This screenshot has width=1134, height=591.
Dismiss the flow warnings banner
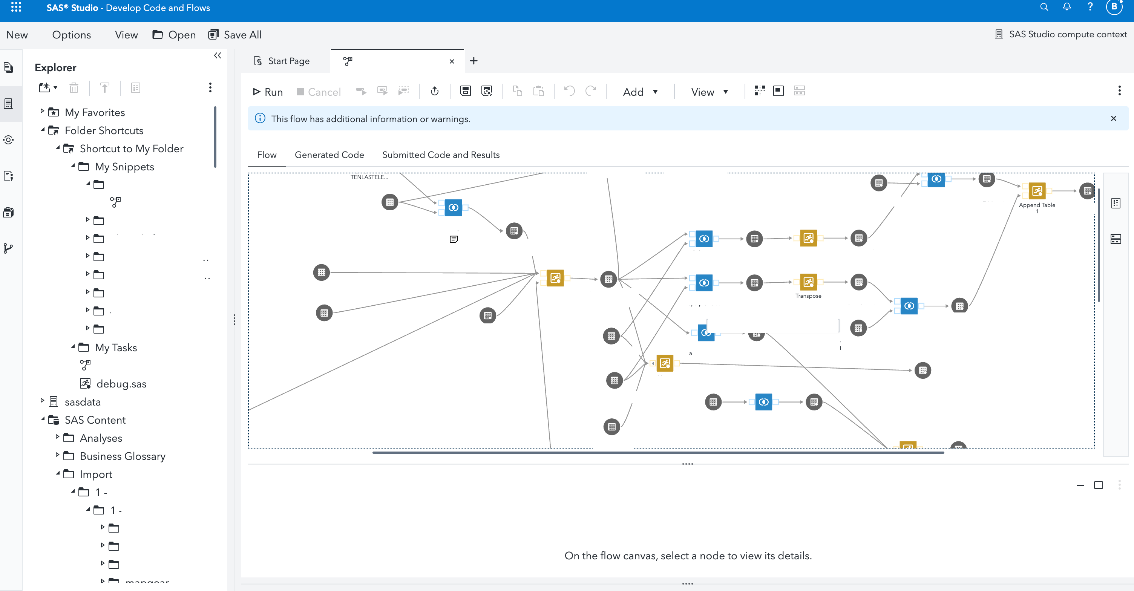coord(1114,118)
